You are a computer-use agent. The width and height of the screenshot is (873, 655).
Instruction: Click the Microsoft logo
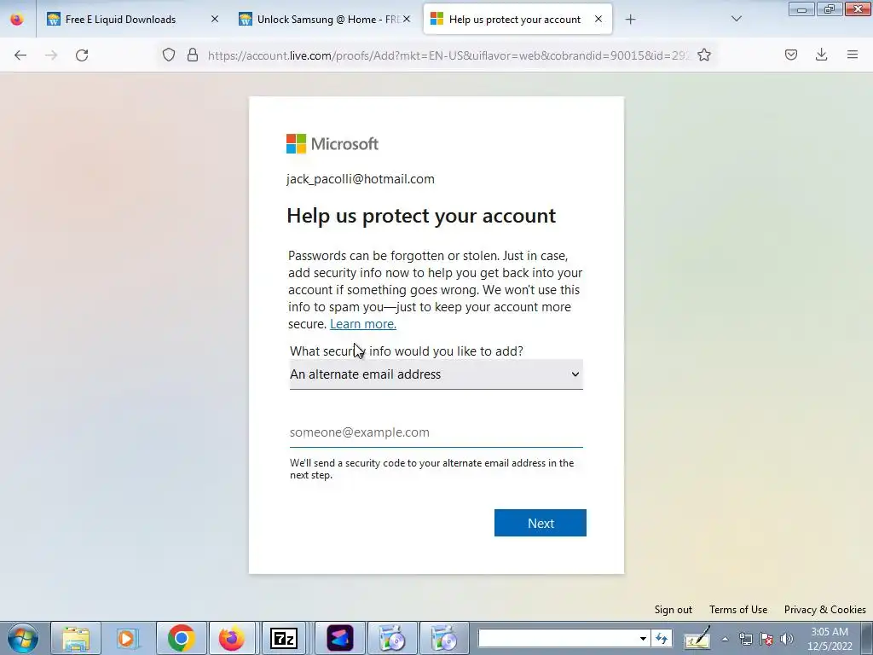coord(332,143)
